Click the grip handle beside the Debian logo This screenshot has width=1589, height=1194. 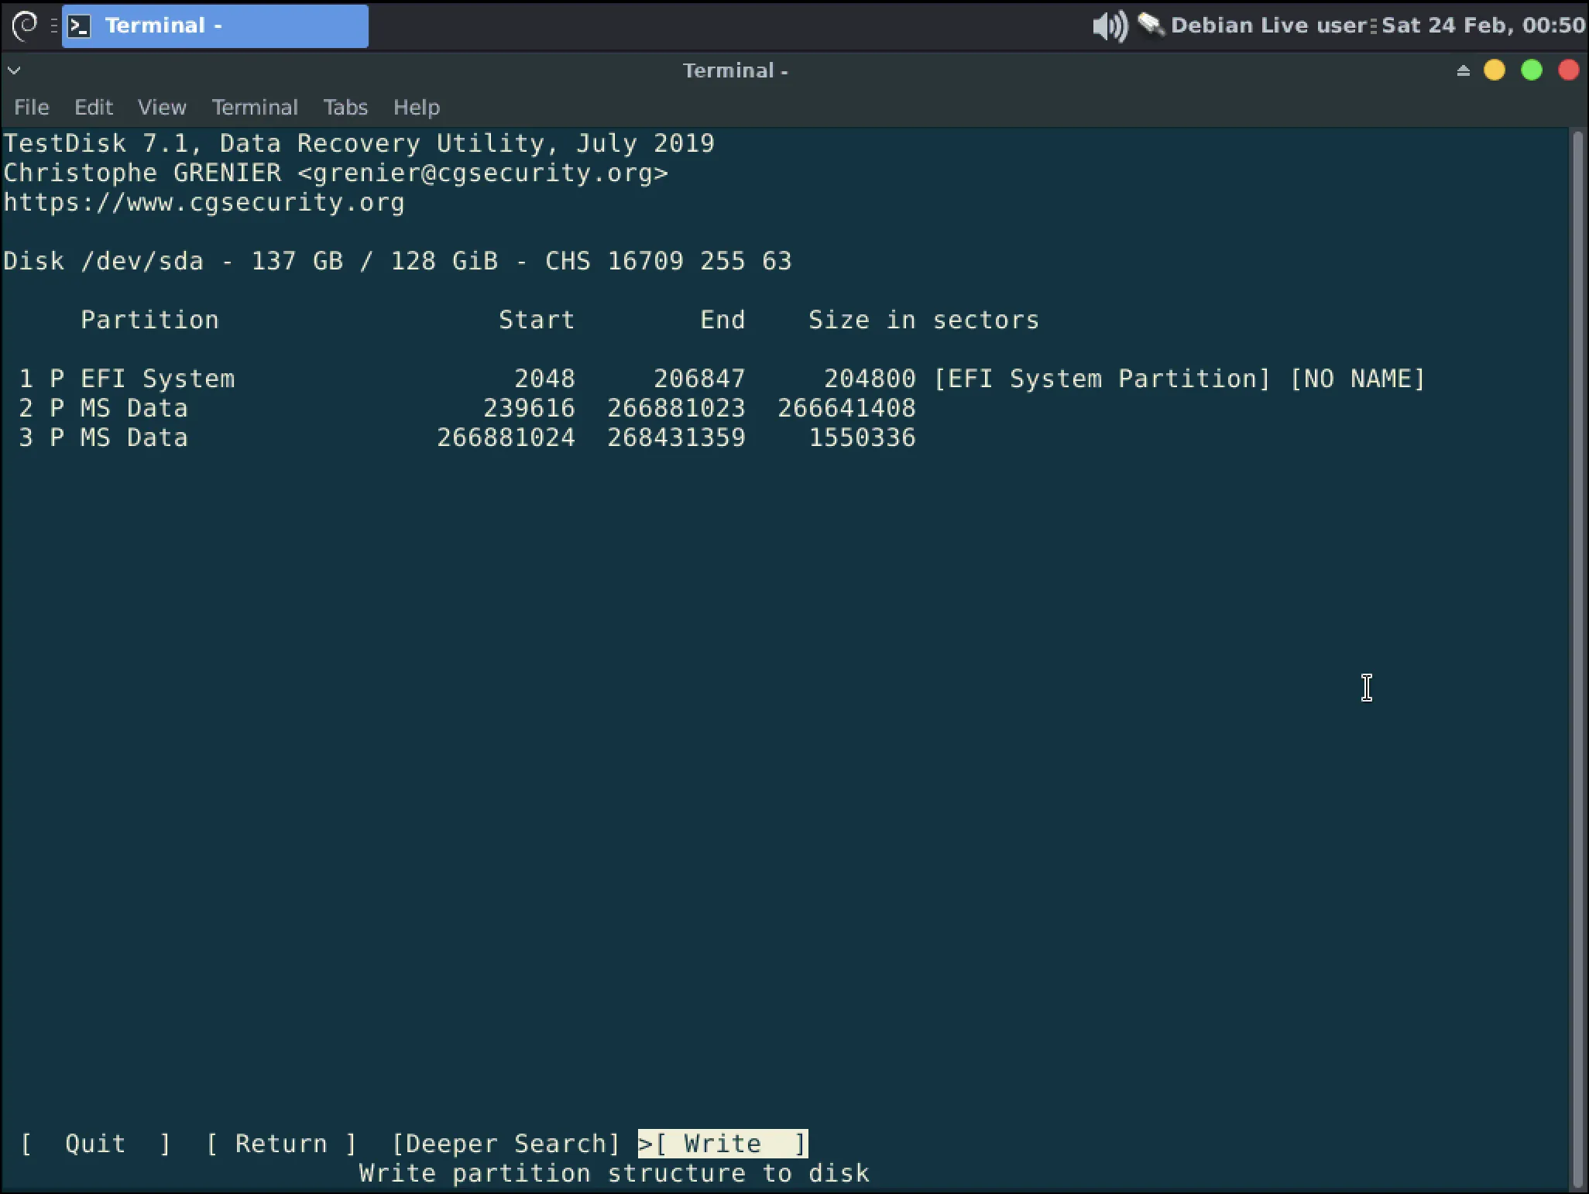click(x=53, y=26)
